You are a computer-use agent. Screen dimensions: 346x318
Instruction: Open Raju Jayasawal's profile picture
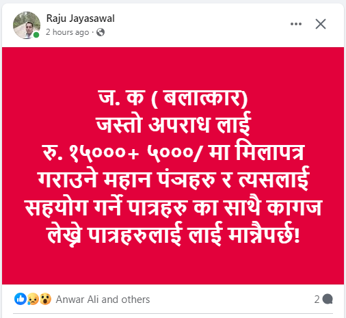point(27,25)
